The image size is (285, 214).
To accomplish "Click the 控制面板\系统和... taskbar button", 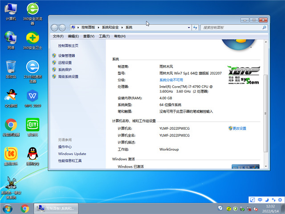I will coord(56,209).
